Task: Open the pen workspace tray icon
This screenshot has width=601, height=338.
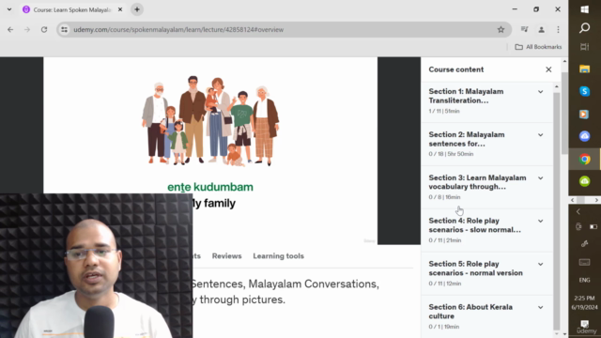Action: coord(584,244)
